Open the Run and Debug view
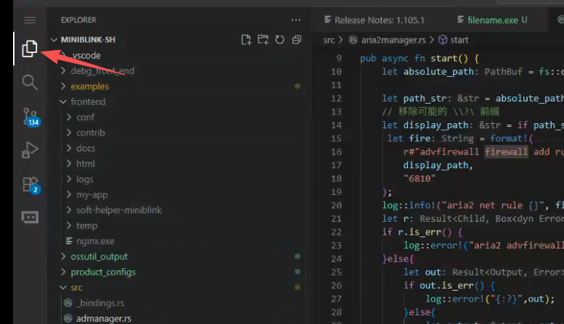The width and height of the screenshot is (564, 324). (x=29, y=150)
